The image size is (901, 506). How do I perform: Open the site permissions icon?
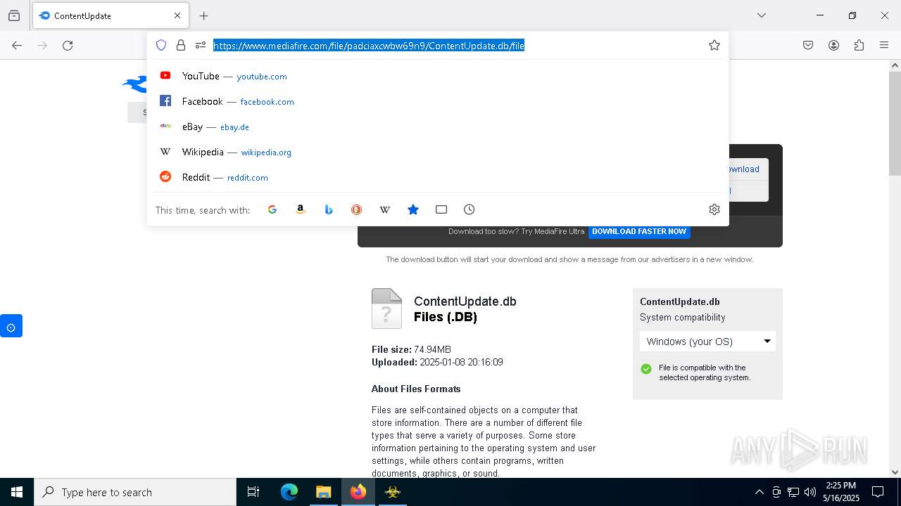[201, 45]
